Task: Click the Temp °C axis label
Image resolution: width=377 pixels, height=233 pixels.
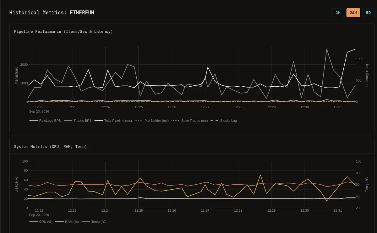Action: [367, 184]
